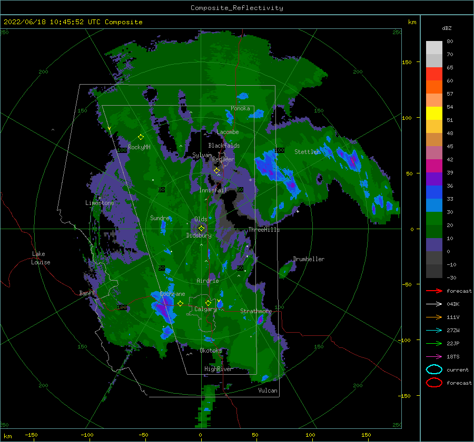Screen dimensions: 474x442
Task: Click the cyan 27ZW arrow symbol
Action: (434, 331)
